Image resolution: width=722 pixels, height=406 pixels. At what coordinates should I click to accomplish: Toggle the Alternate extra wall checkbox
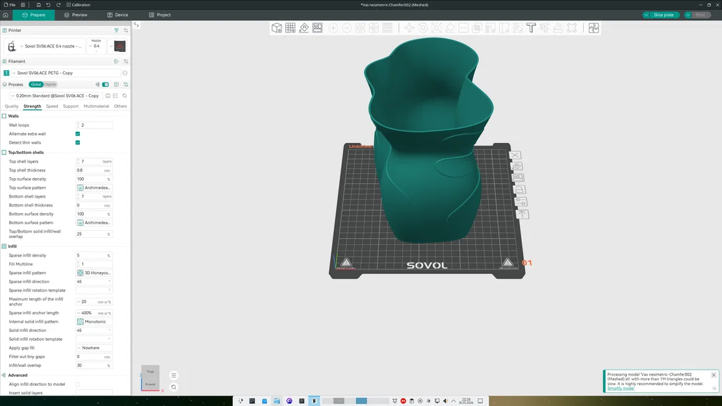[78, 134]
